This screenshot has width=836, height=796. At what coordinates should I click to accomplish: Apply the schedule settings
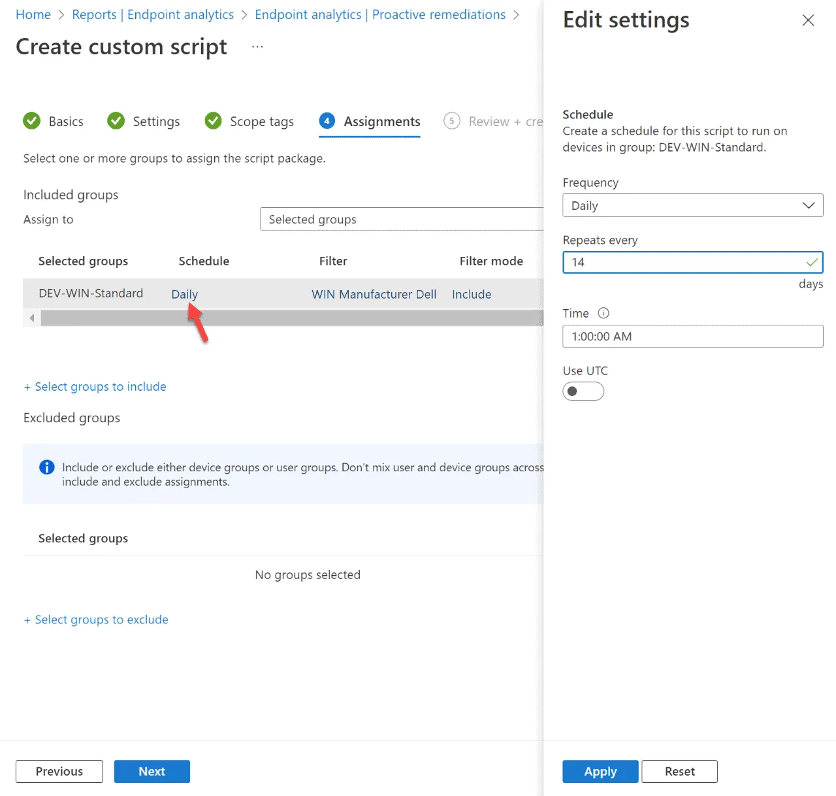[600, 771]
